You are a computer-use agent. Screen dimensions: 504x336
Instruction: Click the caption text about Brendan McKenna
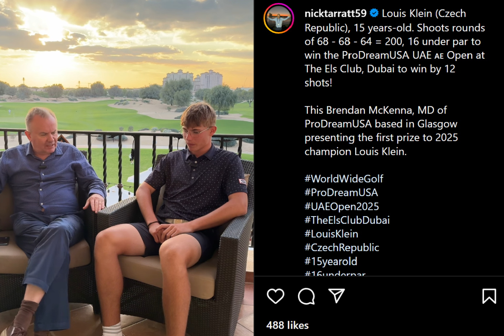(x=381, y=131)
